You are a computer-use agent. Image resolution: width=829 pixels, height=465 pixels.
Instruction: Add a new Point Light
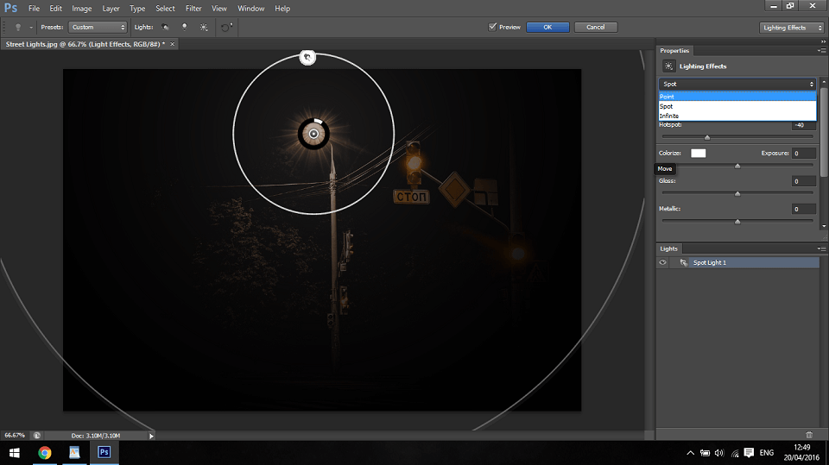tap(184, 27)
